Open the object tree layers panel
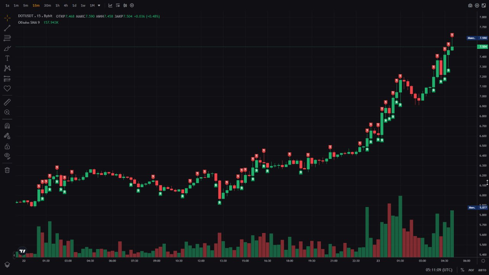This screenshot has height=275, width=489. [7, 265]
